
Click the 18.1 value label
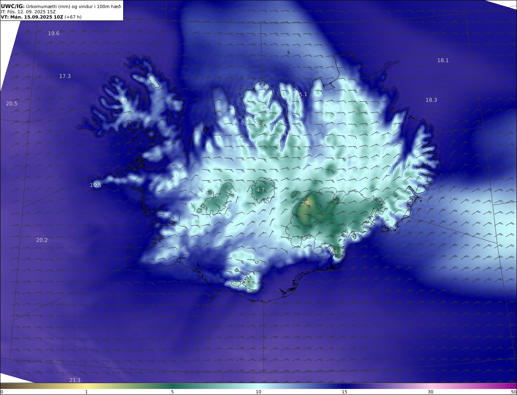443,61
